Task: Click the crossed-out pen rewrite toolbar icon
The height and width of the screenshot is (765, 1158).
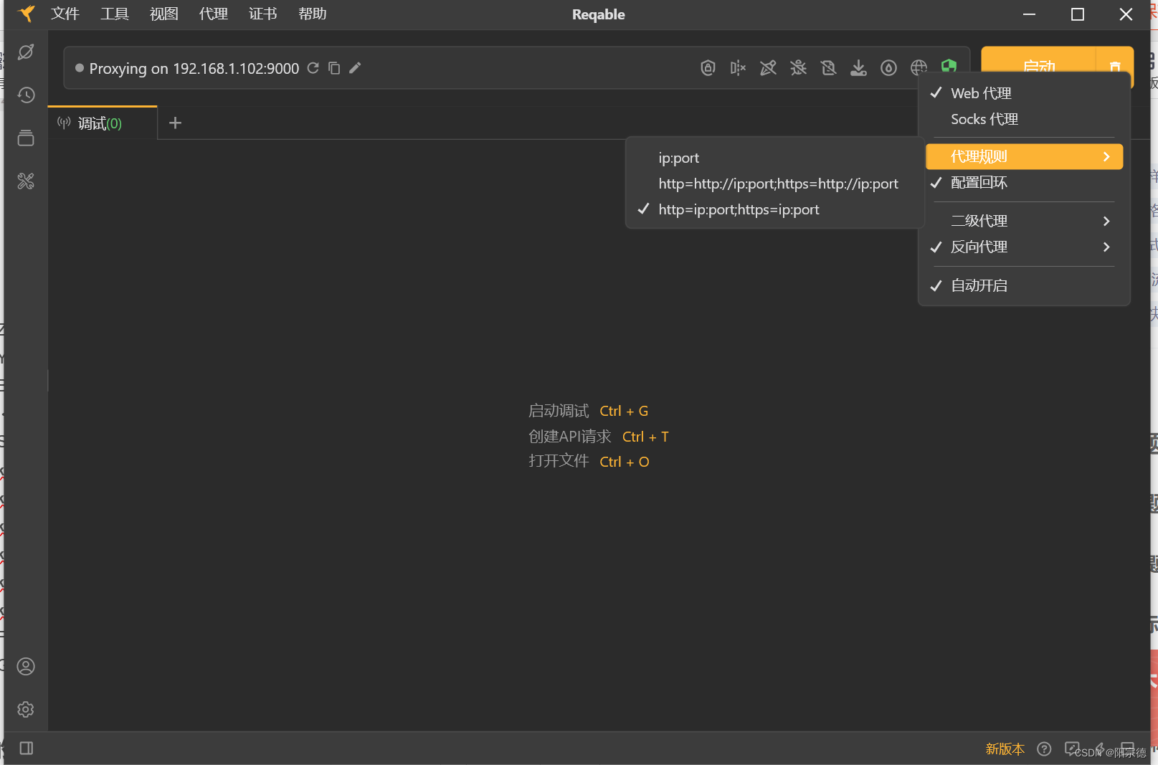Action: coord(768,68)
